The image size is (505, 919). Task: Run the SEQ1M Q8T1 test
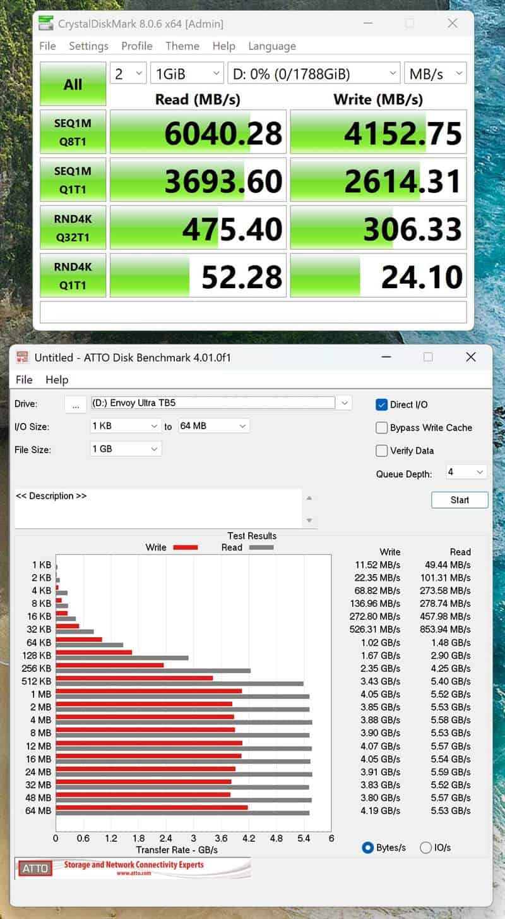coord(72,132)
